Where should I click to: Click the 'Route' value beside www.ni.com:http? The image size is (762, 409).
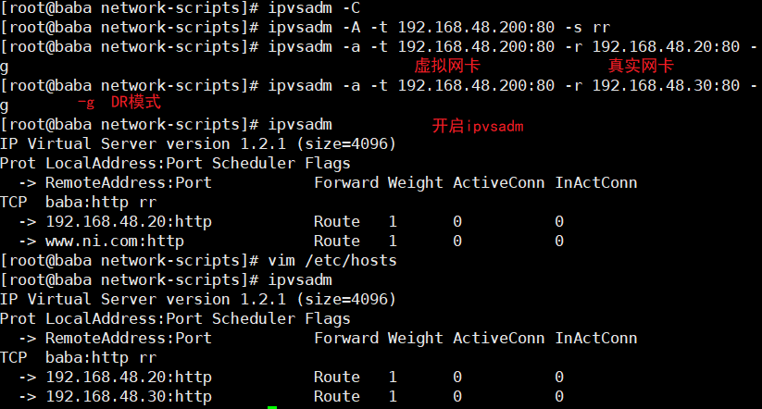337,241
